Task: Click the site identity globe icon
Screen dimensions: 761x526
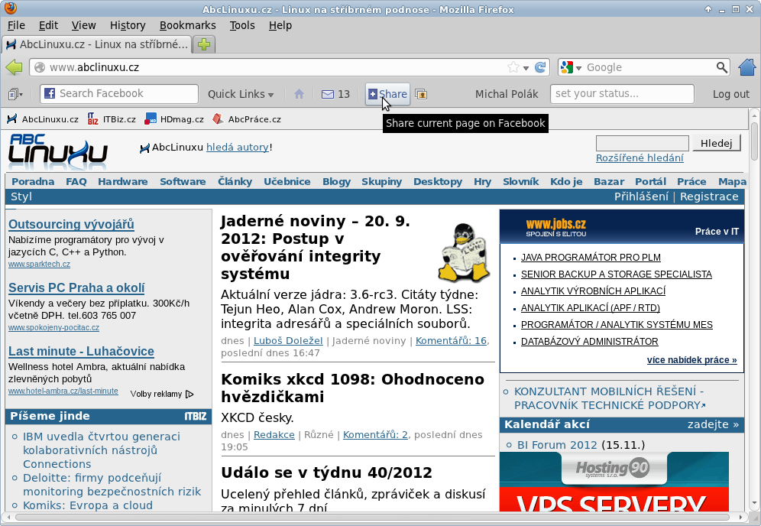Action: [x=40, y=67]
